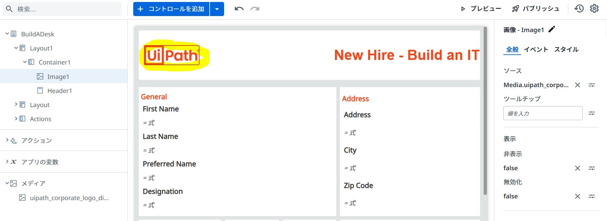607x221 pixels.
Task: Click the Layout1 layout icon
Action: click(22, 48)
